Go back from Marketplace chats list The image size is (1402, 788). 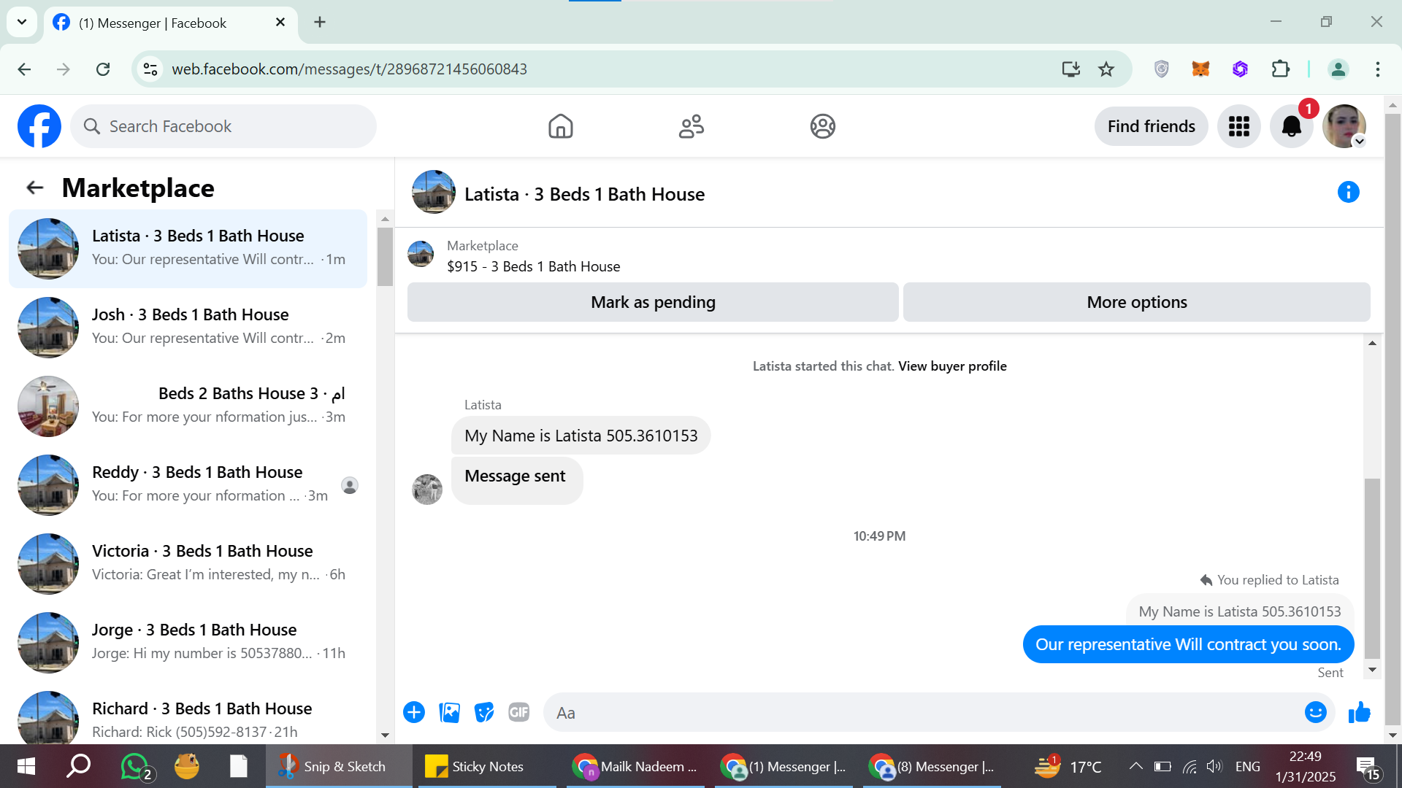pos(35,188)
